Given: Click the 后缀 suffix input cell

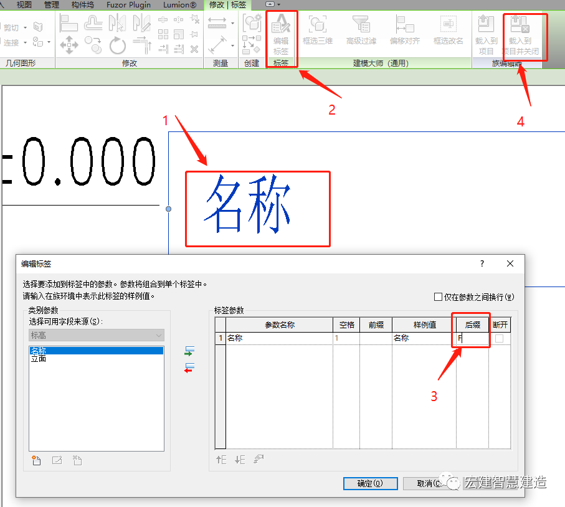Looking at the screenshot, I should point(472,338).
